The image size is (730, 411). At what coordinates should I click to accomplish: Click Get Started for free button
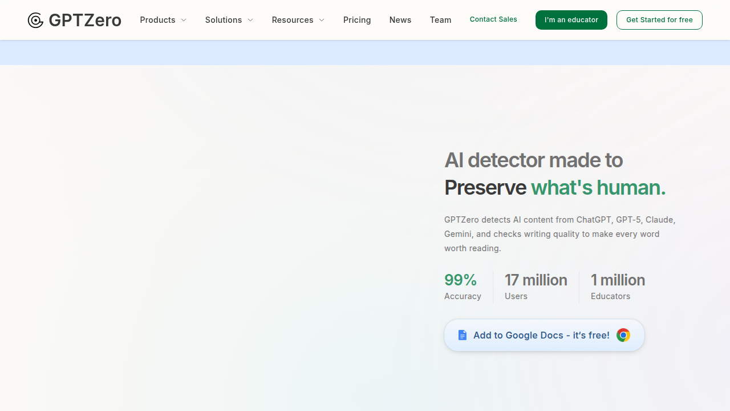(659, 20)
